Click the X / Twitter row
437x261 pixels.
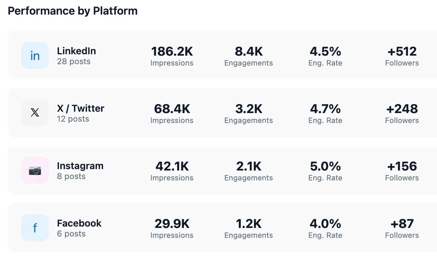(219, 113)
